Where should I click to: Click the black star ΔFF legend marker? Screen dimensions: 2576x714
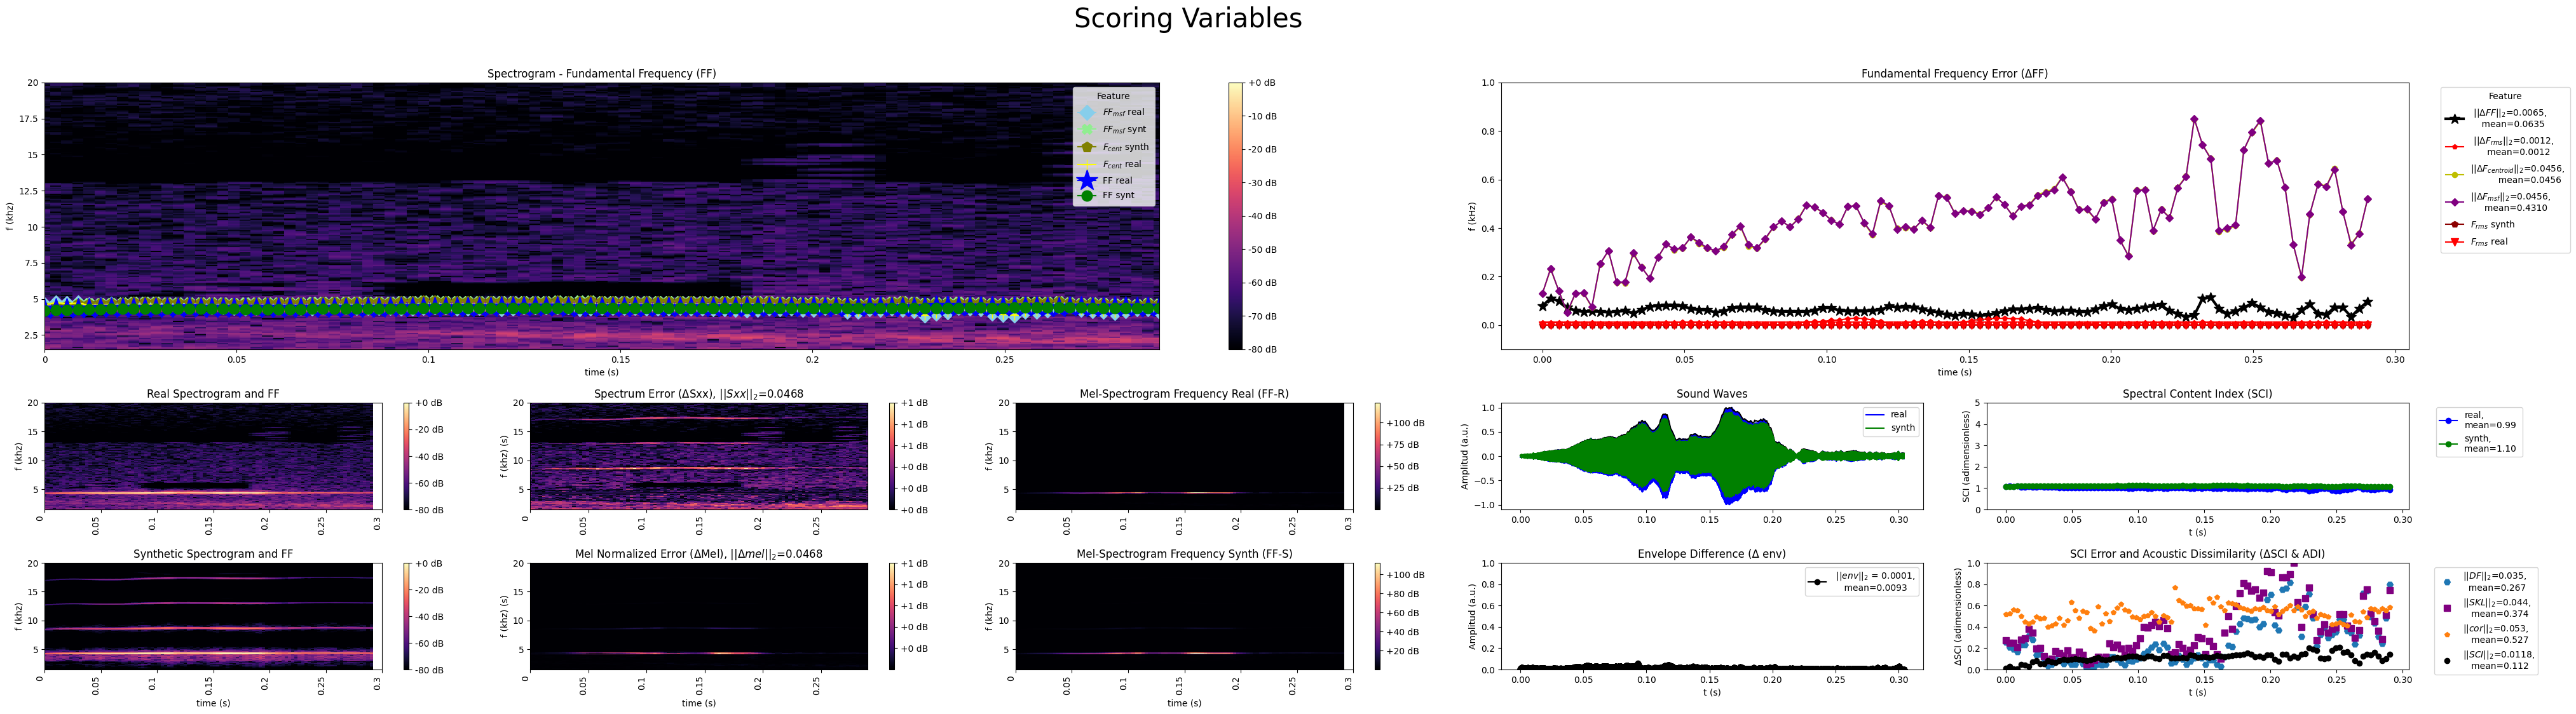point(2454,118)
